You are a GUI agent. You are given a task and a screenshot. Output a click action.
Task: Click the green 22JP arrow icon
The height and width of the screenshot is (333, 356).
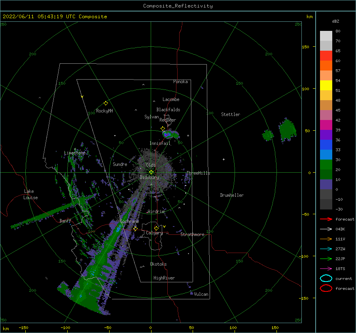tap(326, 259)
